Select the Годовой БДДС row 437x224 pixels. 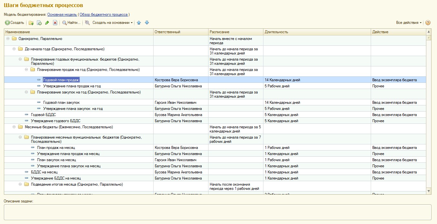[41, 115]
